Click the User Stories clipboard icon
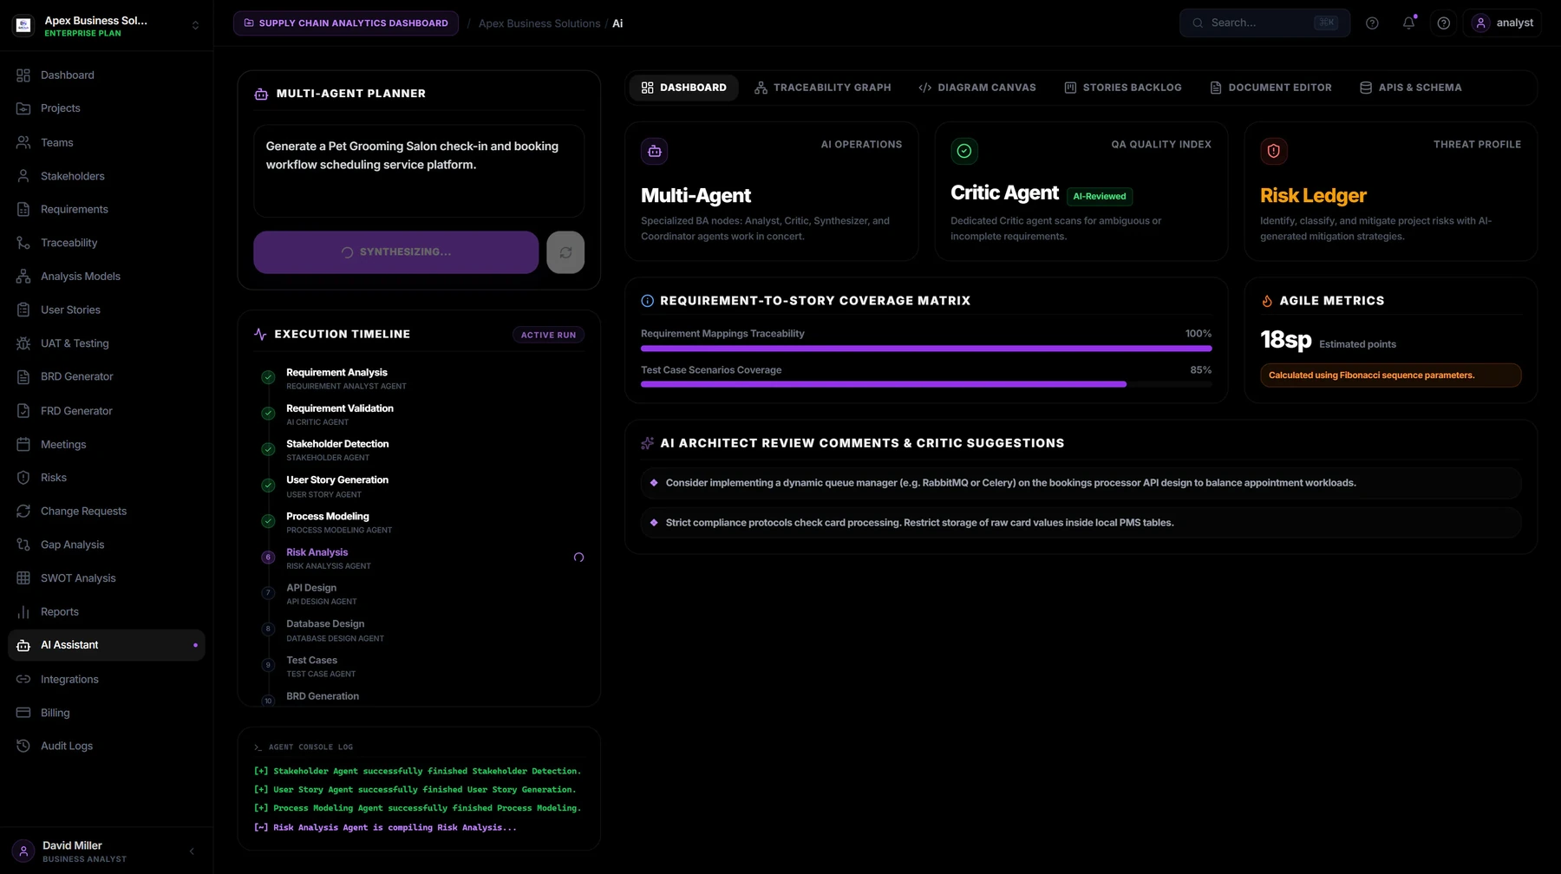 [23, 310]
